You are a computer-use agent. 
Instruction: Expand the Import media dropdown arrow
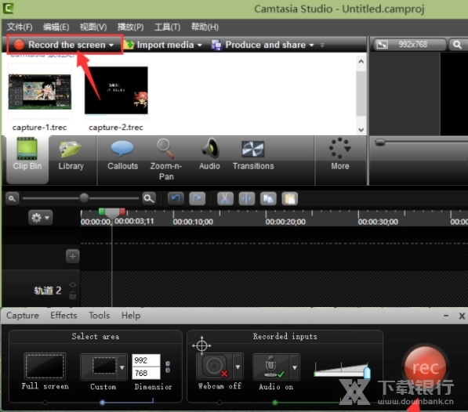pos(199,45)
